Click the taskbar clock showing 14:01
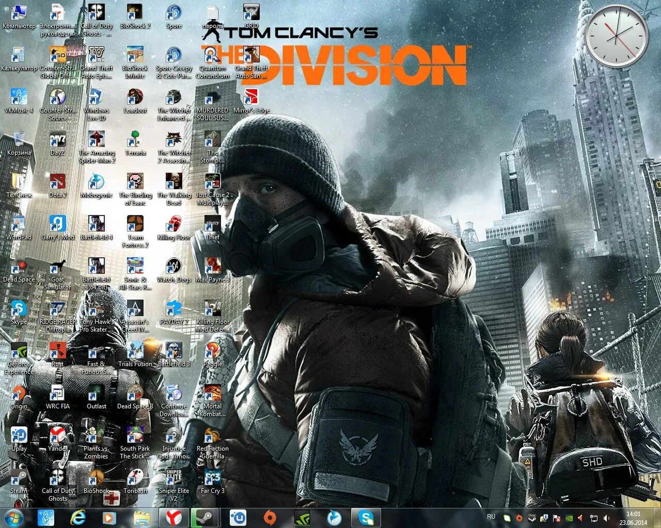The image size is (661, 528). pos(633,518)
